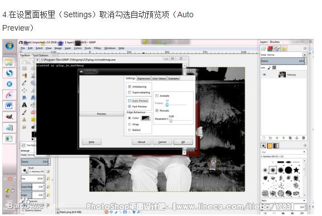322x216 pixels.
Task: Toggle the Fast Preview checkbox
Action: [130, 106]
